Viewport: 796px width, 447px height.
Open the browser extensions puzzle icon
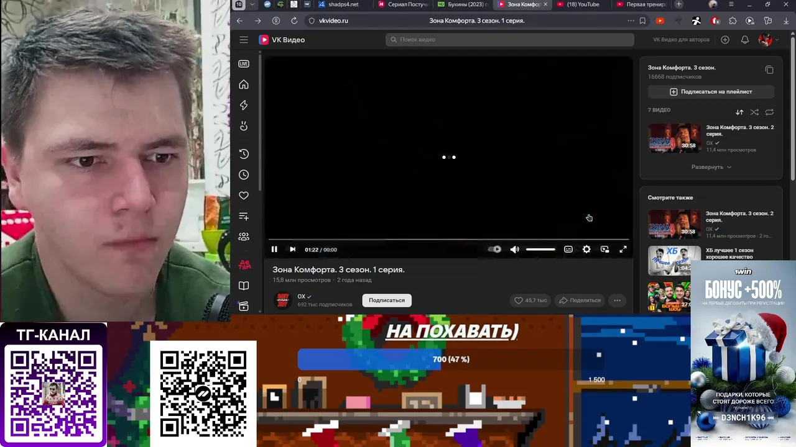[x=733, y=20]
